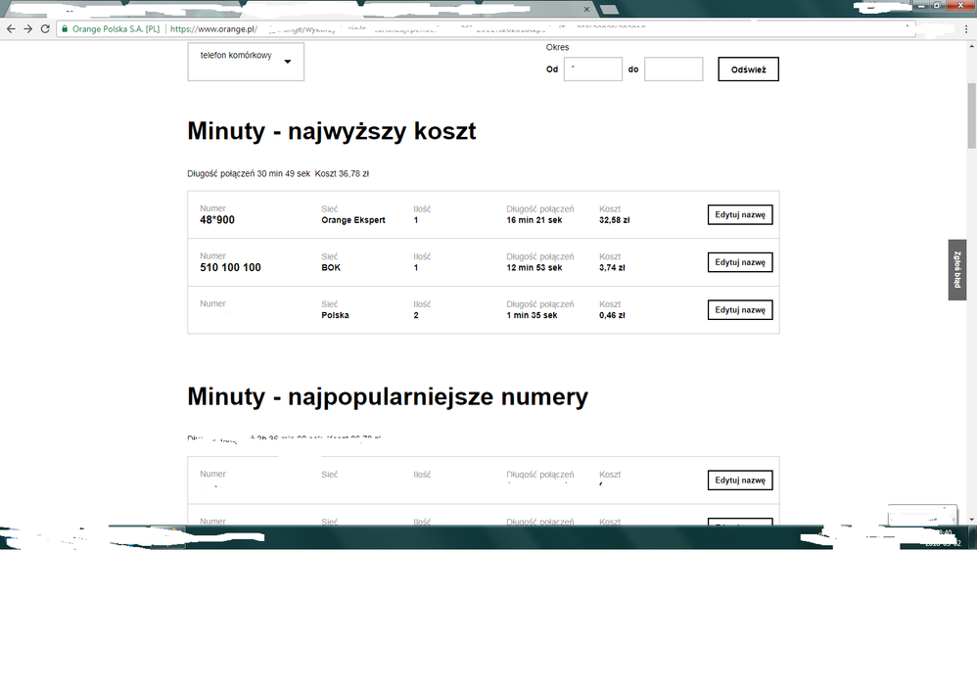
Task: Expand the service selector chevron
Action: point(288,61)
